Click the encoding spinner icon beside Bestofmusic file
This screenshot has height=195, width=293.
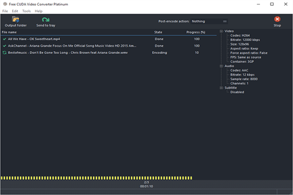[x=4, y=52]
